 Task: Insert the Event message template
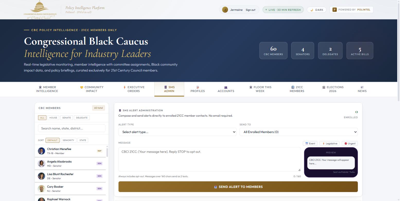click(310, 144)
